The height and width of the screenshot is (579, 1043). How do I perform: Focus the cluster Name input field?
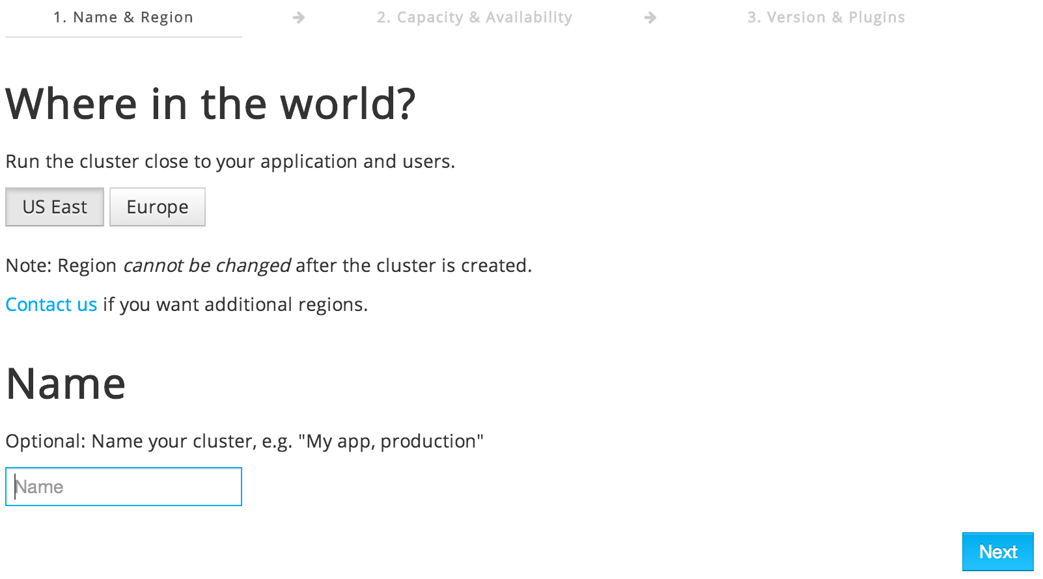click(x=124, y=487)
